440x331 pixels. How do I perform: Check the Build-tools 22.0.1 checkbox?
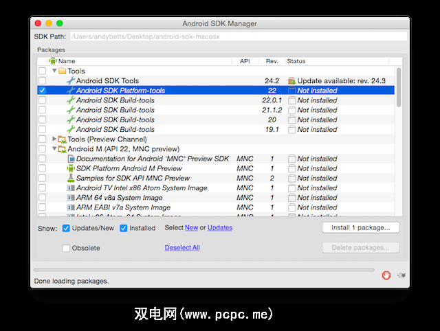tap(43, 100)
